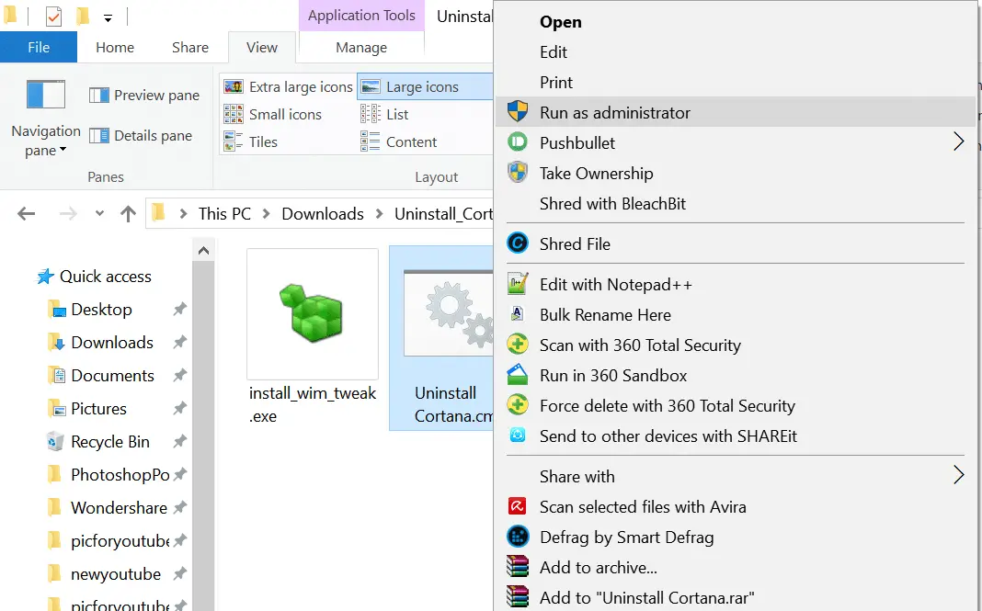Expand the chevron after This PC
Viewport: 982px width, 611px height.
tap(266, 214)
